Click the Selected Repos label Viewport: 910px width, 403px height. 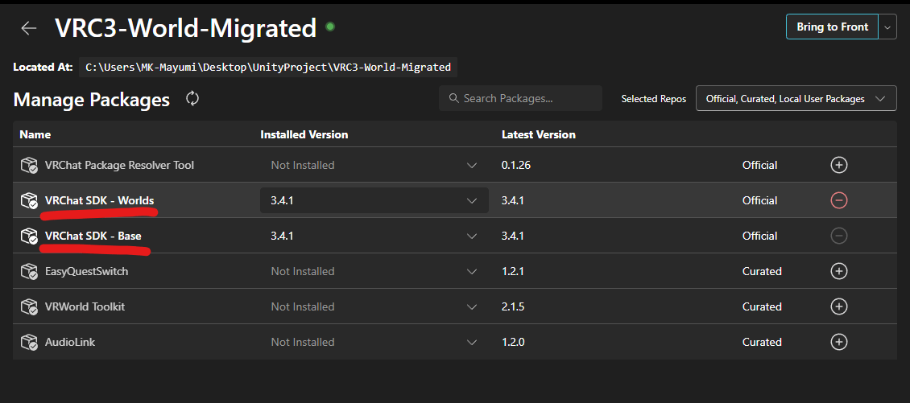click(653, 99)
